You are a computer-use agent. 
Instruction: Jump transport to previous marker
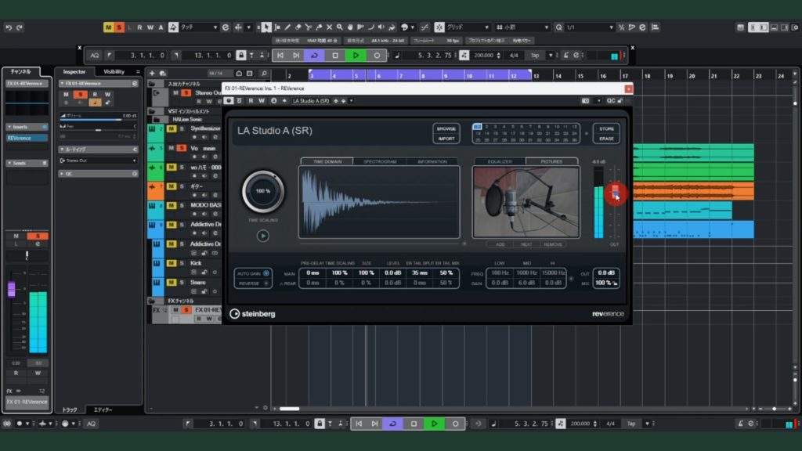pyautogui.click(x=279, y=56)
